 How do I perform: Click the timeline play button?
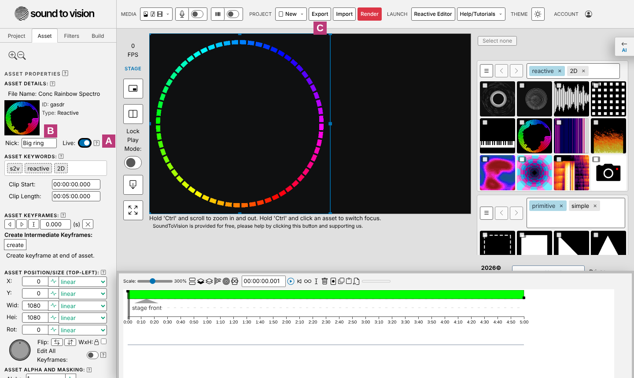291,281
